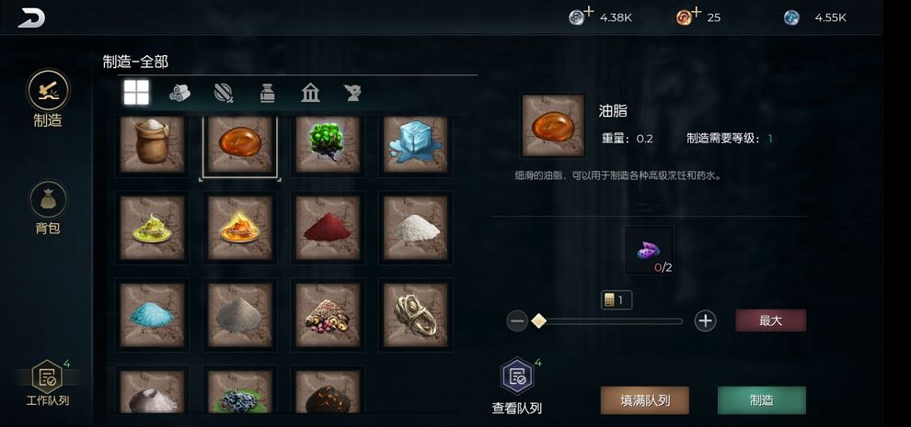
Task: Select the ice cube recipe
Action: [415, 144]
